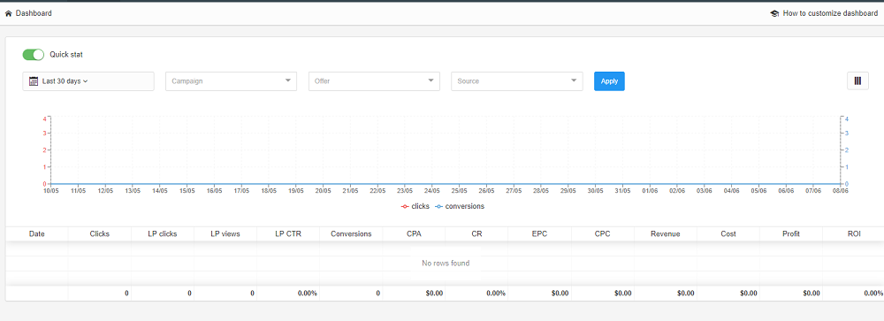This screenshot has height=321, width=884.
Task: Sort by Clicks column header
Action: pos(100,233)
